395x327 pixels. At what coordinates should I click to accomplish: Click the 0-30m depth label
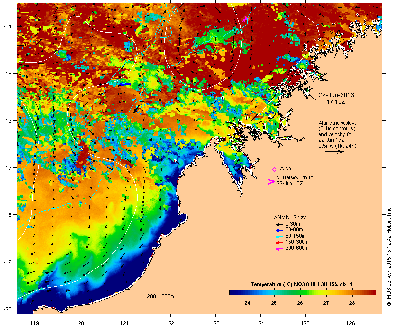(292, 224)
